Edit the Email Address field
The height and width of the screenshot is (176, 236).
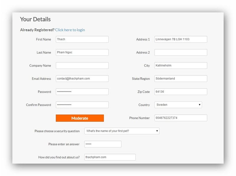82,78
